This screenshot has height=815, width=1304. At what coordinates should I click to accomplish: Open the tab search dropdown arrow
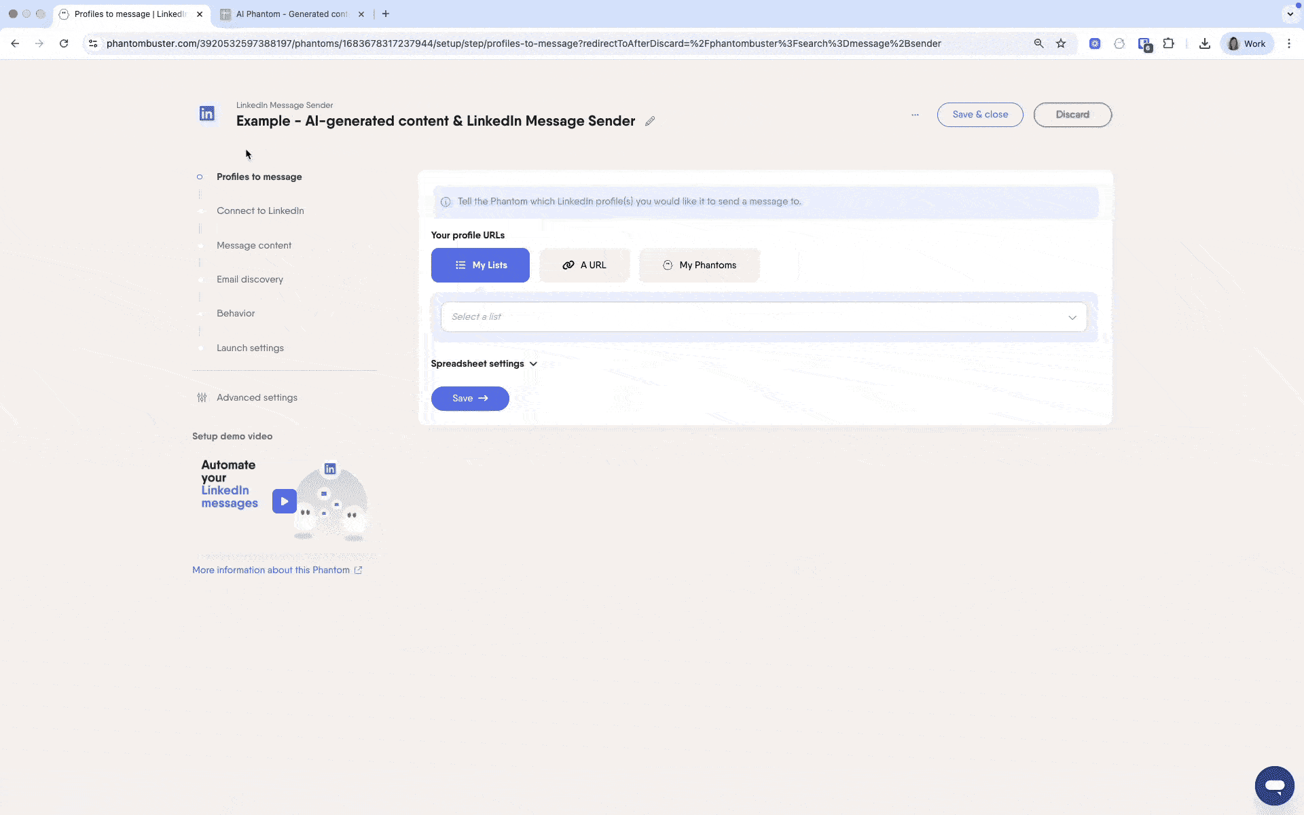point(1290,14)
